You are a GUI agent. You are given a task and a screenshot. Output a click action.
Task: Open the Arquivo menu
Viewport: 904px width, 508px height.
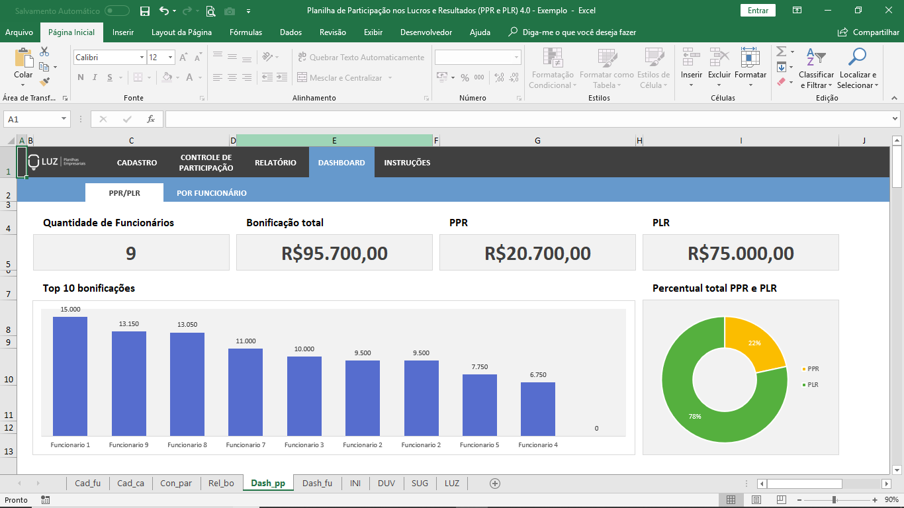click(x=19, y=32)
